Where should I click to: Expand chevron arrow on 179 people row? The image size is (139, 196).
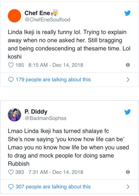pos(128,79)
